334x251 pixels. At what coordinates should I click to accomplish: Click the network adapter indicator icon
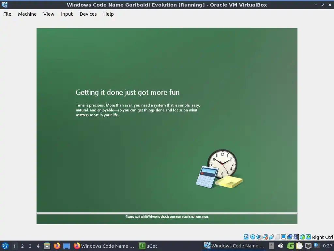point(265,237)
